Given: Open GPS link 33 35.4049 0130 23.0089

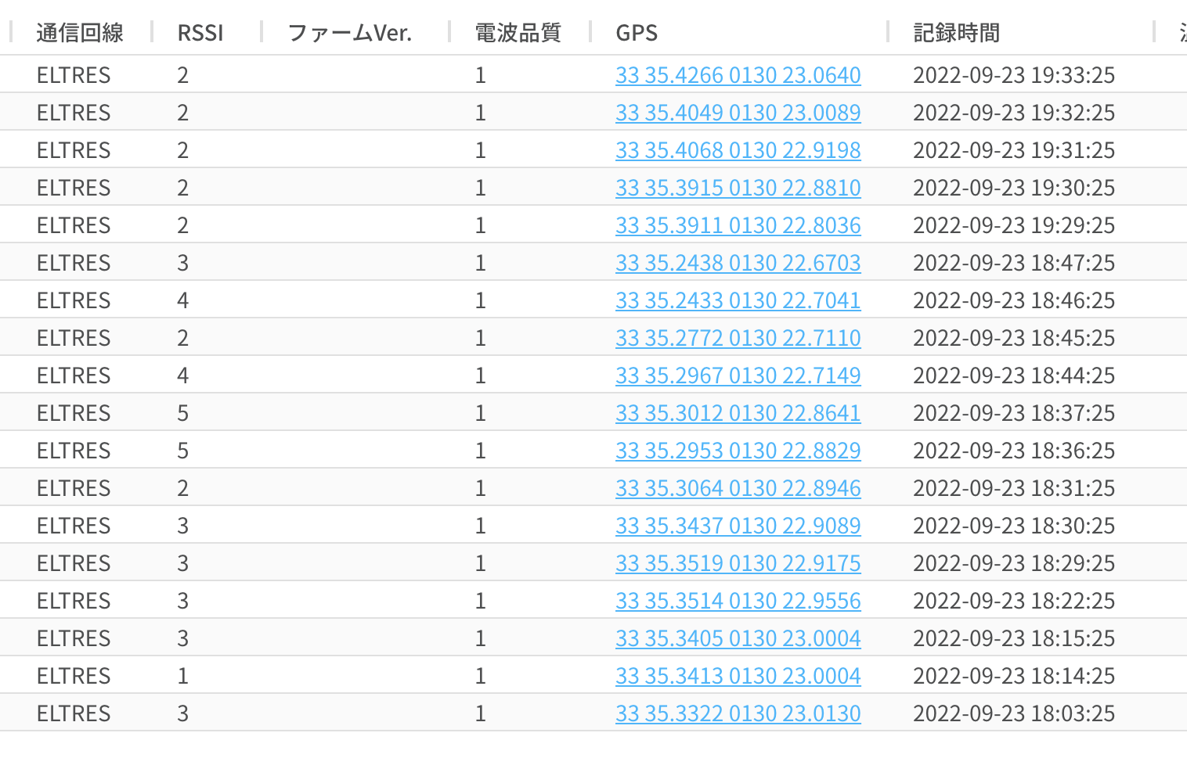Looking at the screenshot, I should click(738, 113).
